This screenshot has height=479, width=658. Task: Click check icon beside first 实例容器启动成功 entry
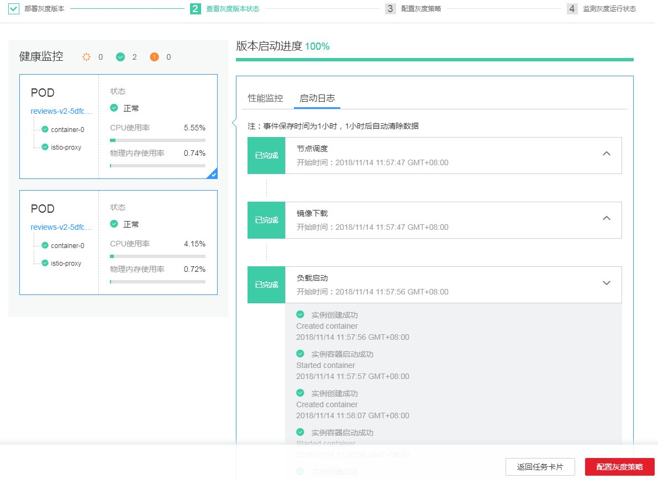300,354
